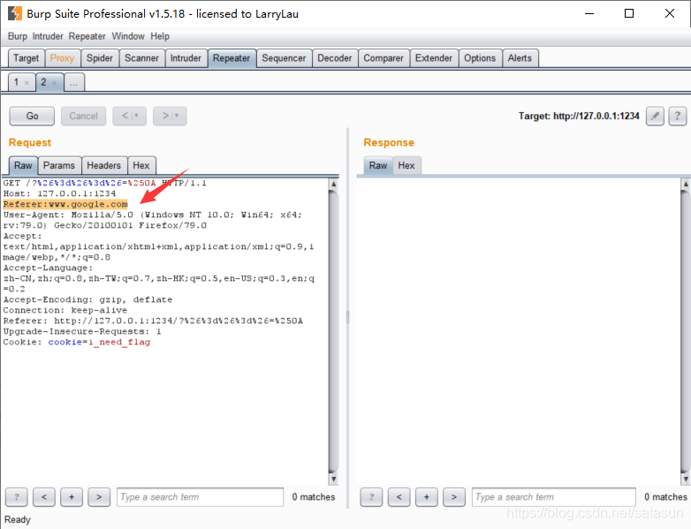Go to next match in request search

(99, 497)
